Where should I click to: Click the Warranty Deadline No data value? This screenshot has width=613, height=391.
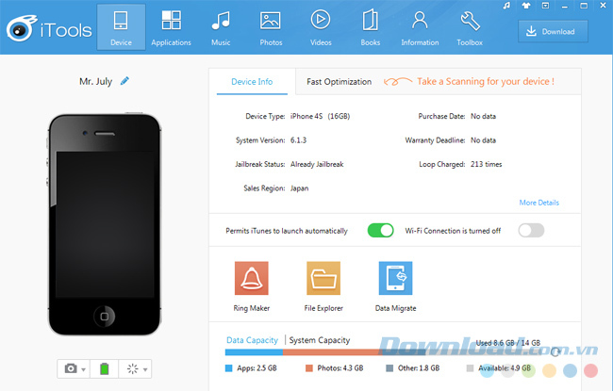483,140
